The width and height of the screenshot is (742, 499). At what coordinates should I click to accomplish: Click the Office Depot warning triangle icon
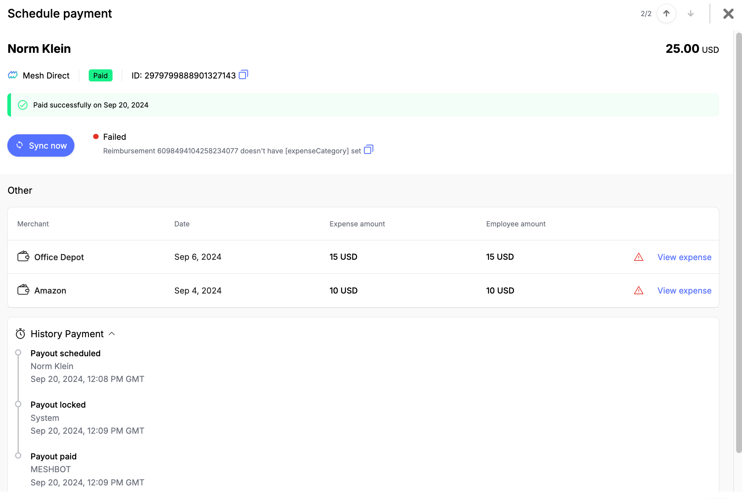(x=639, y=257)
